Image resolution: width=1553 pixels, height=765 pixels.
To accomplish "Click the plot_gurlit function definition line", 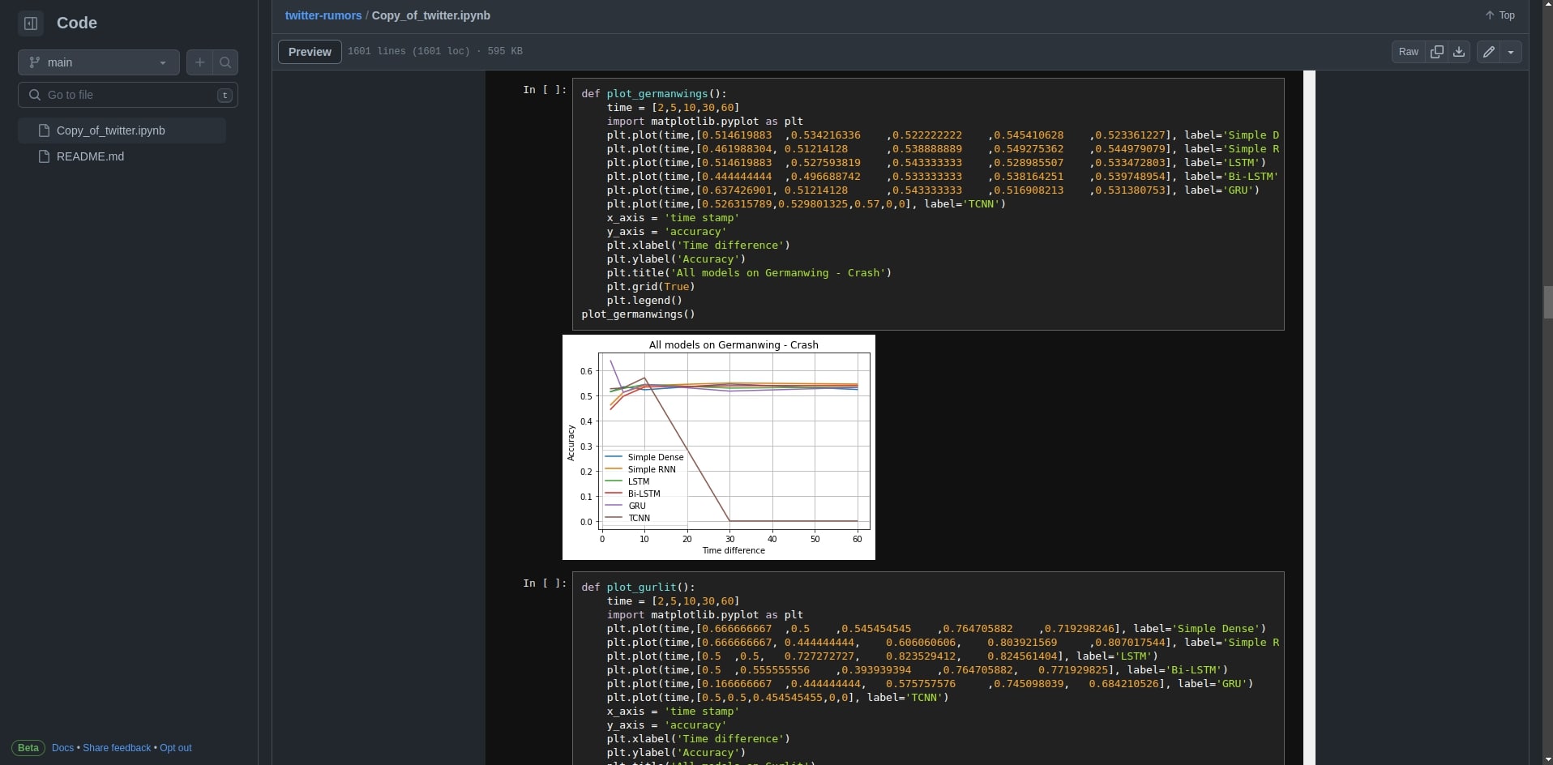I will click(x=638, y=588).
